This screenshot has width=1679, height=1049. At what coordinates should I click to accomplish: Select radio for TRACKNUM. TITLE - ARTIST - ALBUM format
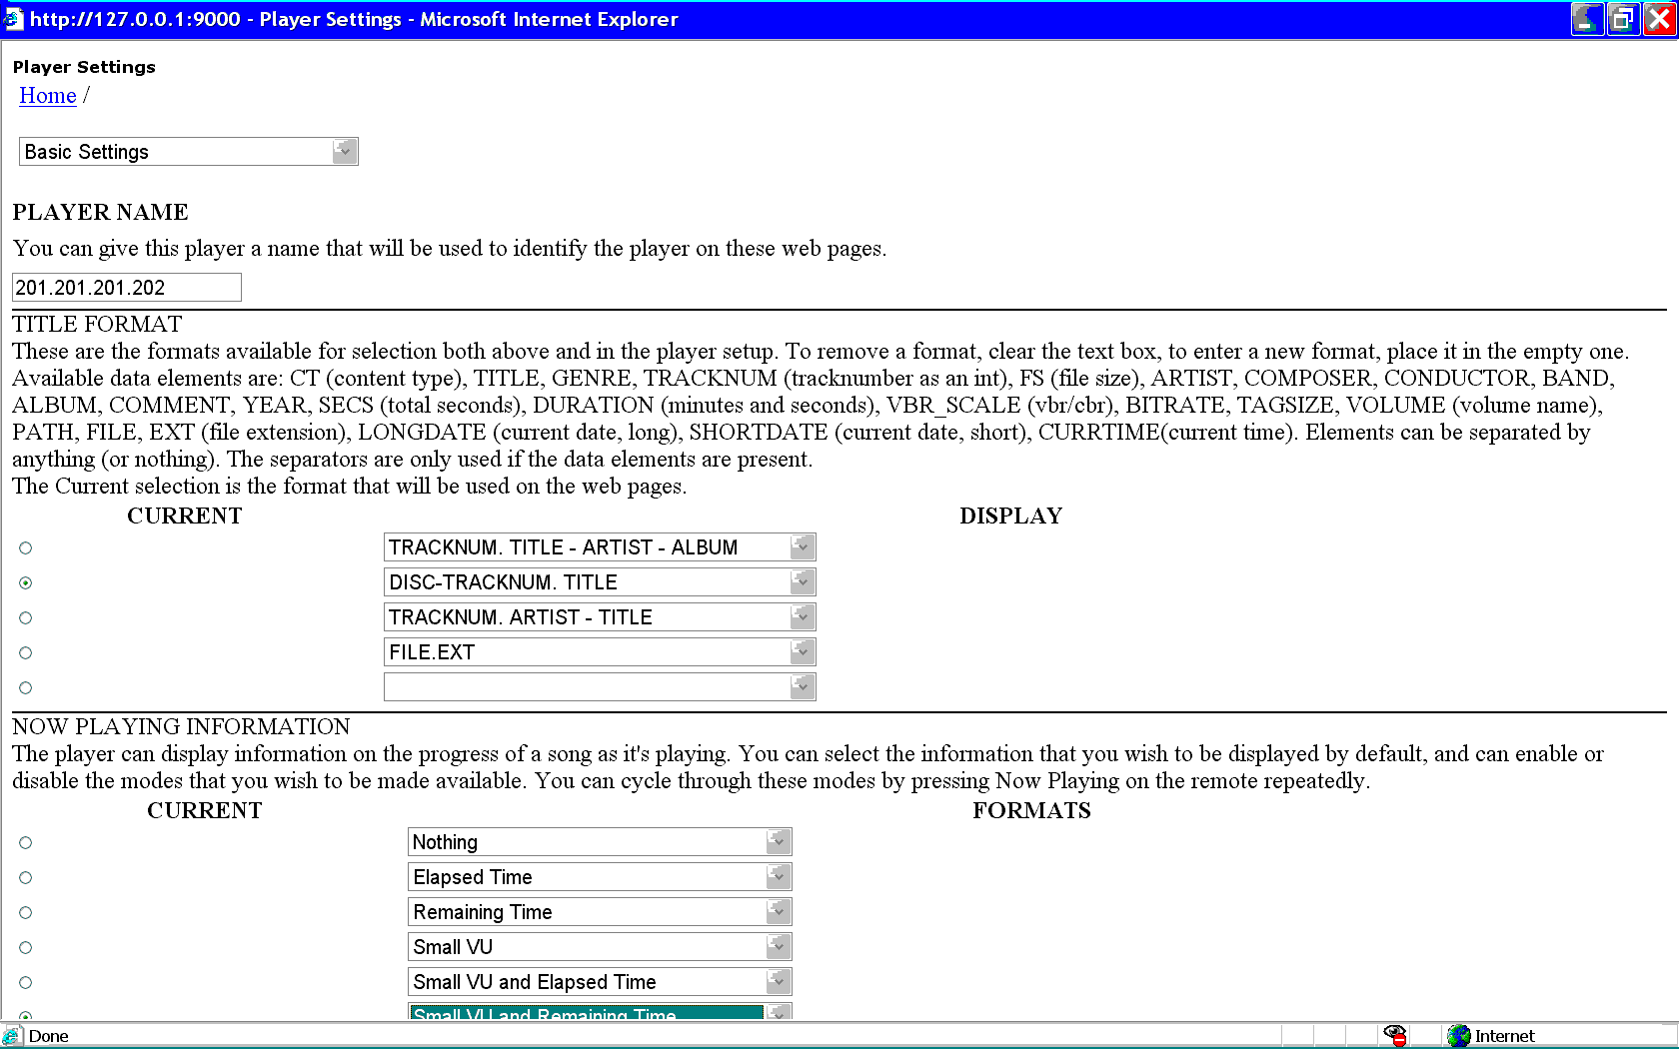coord(26,547)
